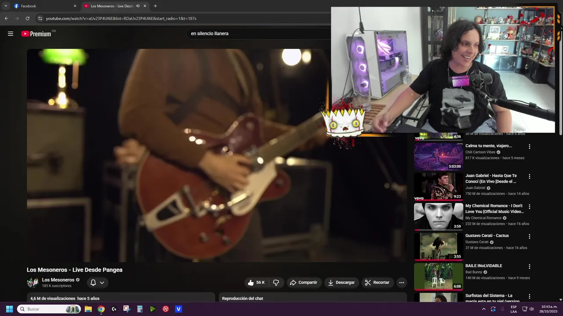Image resolution: width=563 pixels, height=316 pixels.
Task: Open Los Mesoneros channel avatar
Action: pyautogui.click(x=33, y=283)
